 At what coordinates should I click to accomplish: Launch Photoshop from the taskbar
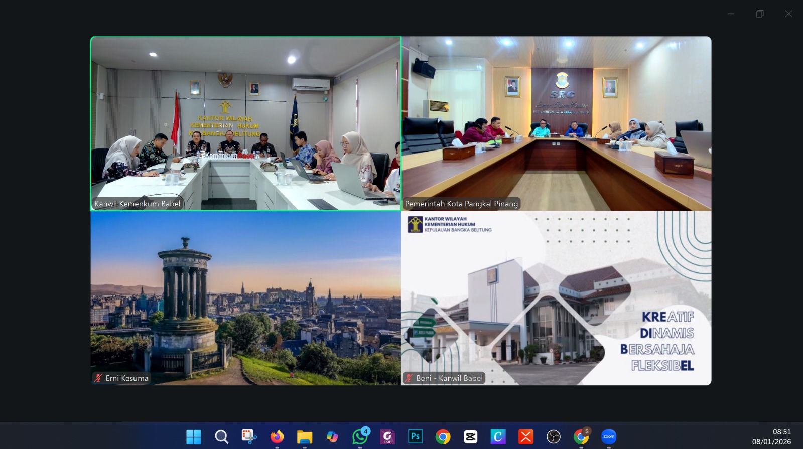[415, 437]
